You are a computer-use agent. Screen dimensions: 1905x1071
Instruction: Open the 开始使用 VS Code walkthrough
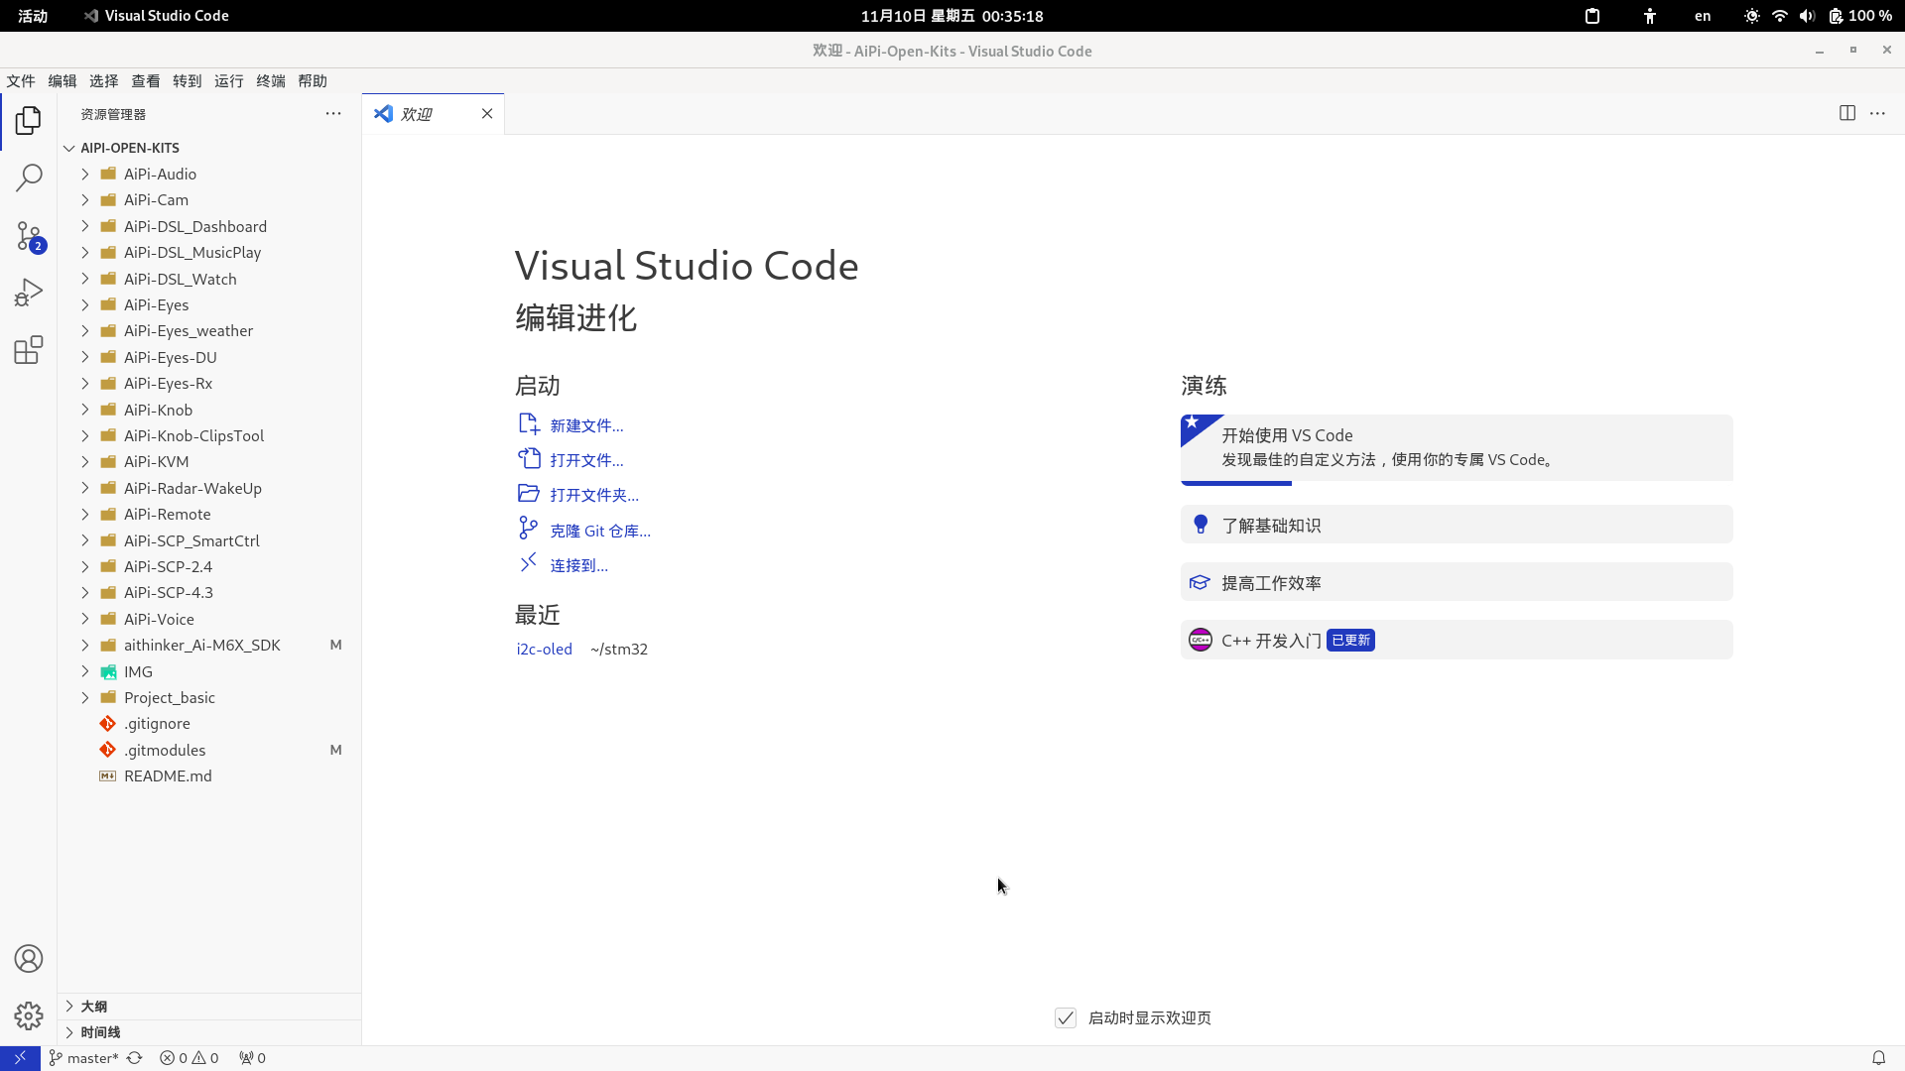click(x=1457, y=448)
